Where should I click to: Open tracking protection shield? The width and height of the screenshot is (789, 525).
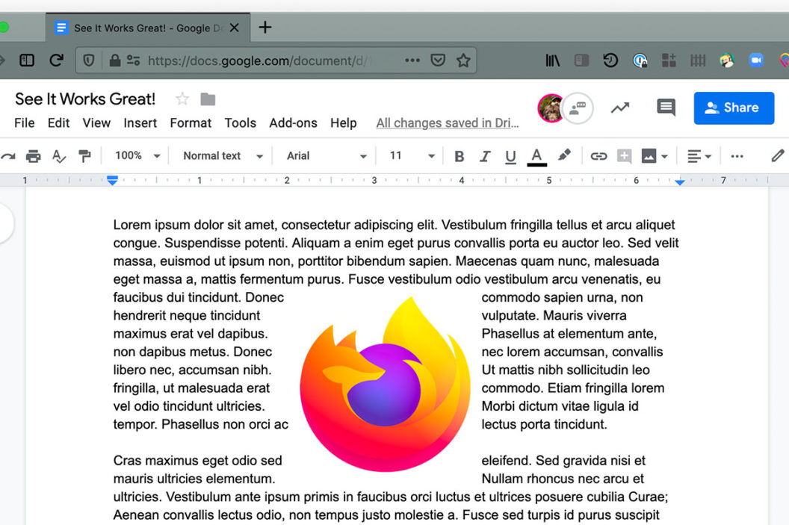89,60
